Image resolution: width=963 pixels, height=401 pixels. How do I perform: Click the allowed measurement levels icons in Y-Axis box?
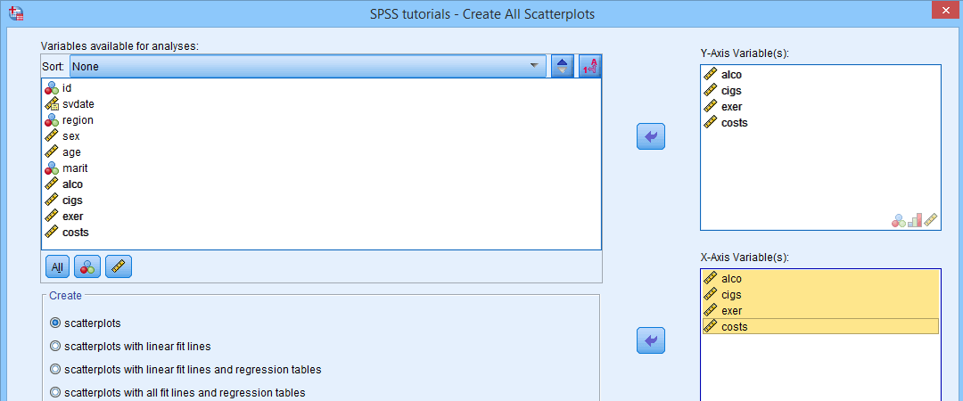[915, 220]
